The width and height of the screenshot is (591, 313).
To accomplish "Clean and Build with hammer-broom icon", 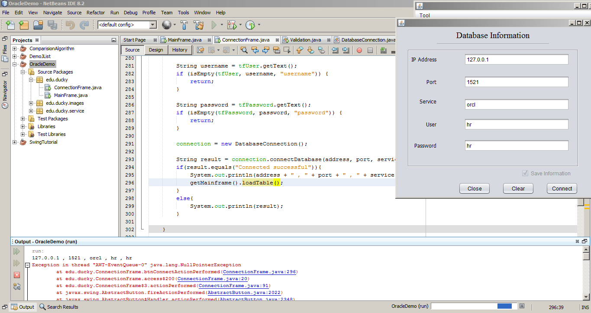I will tap(199, 25).
